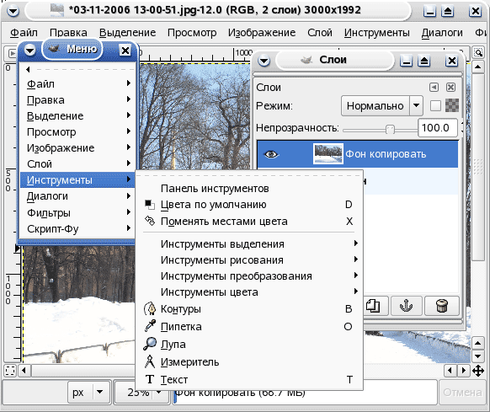Open Правка in the Меню window
This screenshot has width=490, height=412.
click(x=77, y=99)
